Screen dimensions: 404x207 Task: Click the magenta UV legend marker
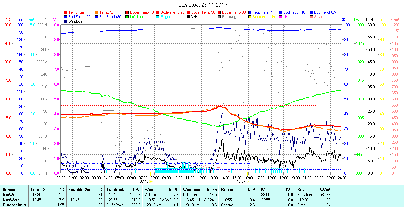(281, 17)
